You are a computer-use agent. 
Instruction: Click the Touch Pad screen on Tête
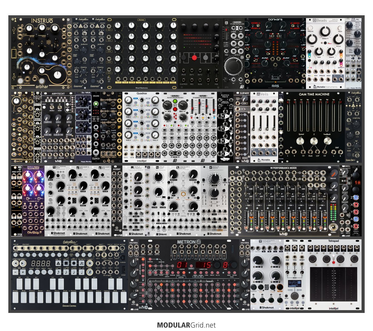pos(295,283)
